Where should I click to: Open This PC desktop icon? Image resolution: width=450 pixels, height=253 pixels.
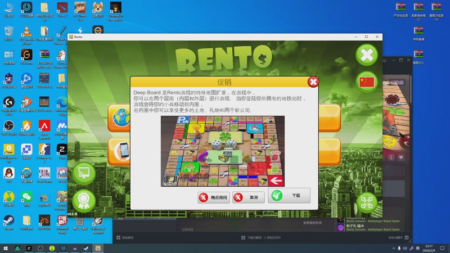point(9,10)
